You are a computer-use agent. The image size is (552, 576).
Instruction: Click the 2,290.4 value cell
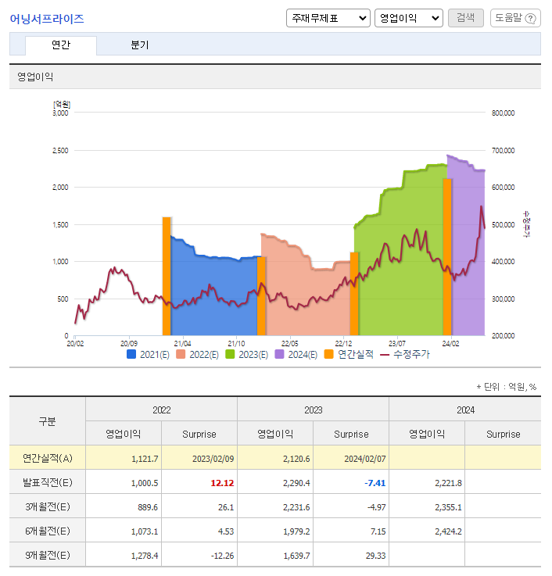coord(275,482)
